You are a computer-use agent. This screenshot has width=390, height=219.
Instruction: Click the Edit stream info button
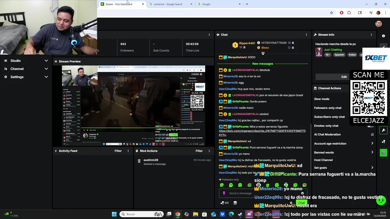(344, 77)
